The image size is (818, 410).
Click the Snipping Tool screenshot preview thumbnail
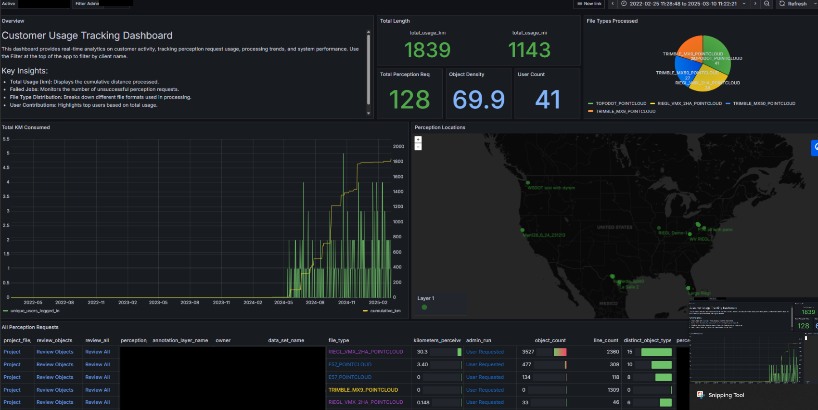[x=754, y=342]
